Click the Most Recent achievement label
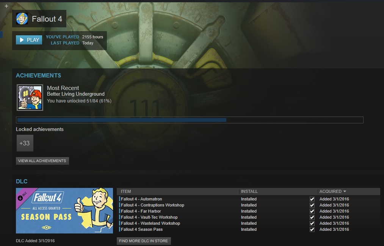 click(63, 88)
